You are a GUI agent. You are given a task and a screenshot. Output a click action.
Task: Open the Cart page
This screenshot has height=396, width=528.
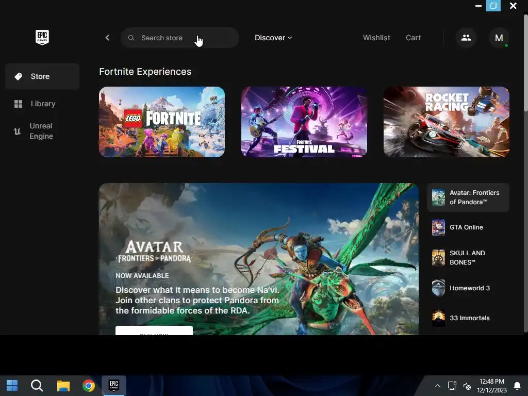[413, 38]
